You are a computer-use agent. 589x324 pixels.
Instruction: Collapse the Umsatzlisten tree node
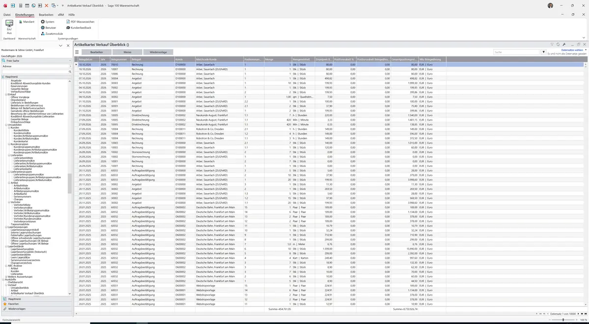(6, 125)
